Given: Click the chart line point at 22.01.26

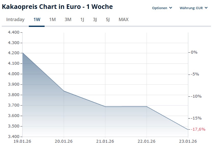Looking at the screenshot, I should tap(147, 107).
